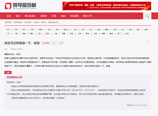
Task: Select 青海 in the province list
Action: [x=87, y=33]
